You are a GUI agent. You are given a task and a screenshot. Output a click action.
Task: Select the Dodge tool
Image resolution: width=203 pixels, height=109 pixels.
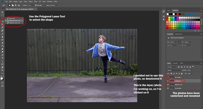2,52
